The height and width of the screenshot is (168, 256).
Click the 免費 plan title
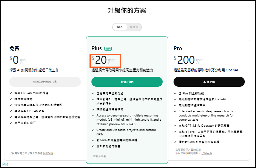(x=14, y=48)
